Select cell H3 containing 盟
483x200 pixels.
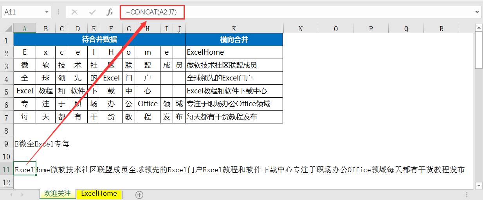pyautogui.click(x=148, y=65)
